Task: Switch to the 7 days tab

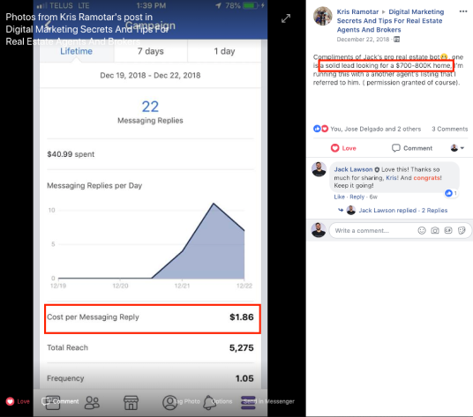Action: 151,51
